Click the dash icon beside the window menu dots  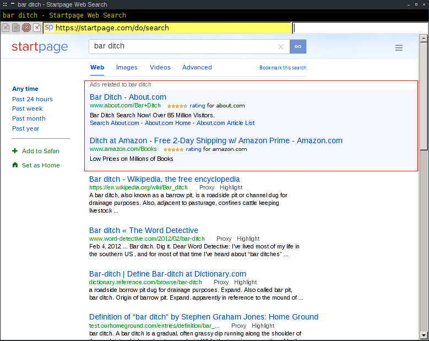pyautogui.click(x=13, y=3)
